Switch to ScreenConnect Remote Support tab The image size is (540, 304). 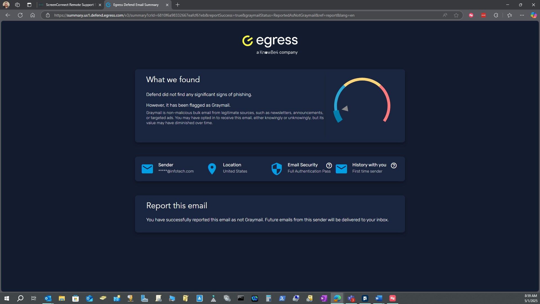tap(70, 5)
